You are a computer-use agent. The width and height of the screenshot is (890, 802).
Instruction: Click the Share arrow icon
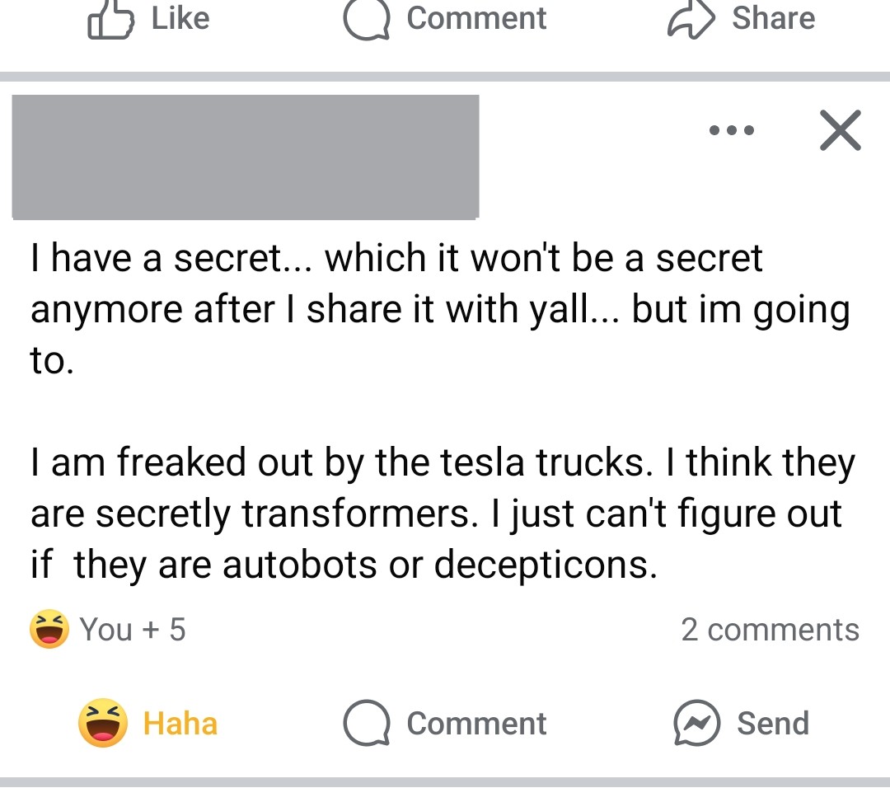coord(689,20)
